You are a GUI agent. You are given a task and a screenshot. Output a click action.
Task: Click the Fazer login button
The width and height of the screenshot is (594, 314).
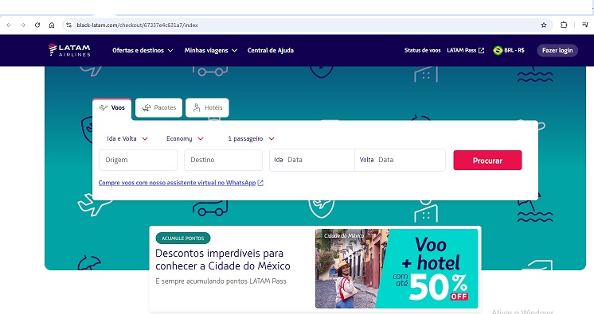557,50
